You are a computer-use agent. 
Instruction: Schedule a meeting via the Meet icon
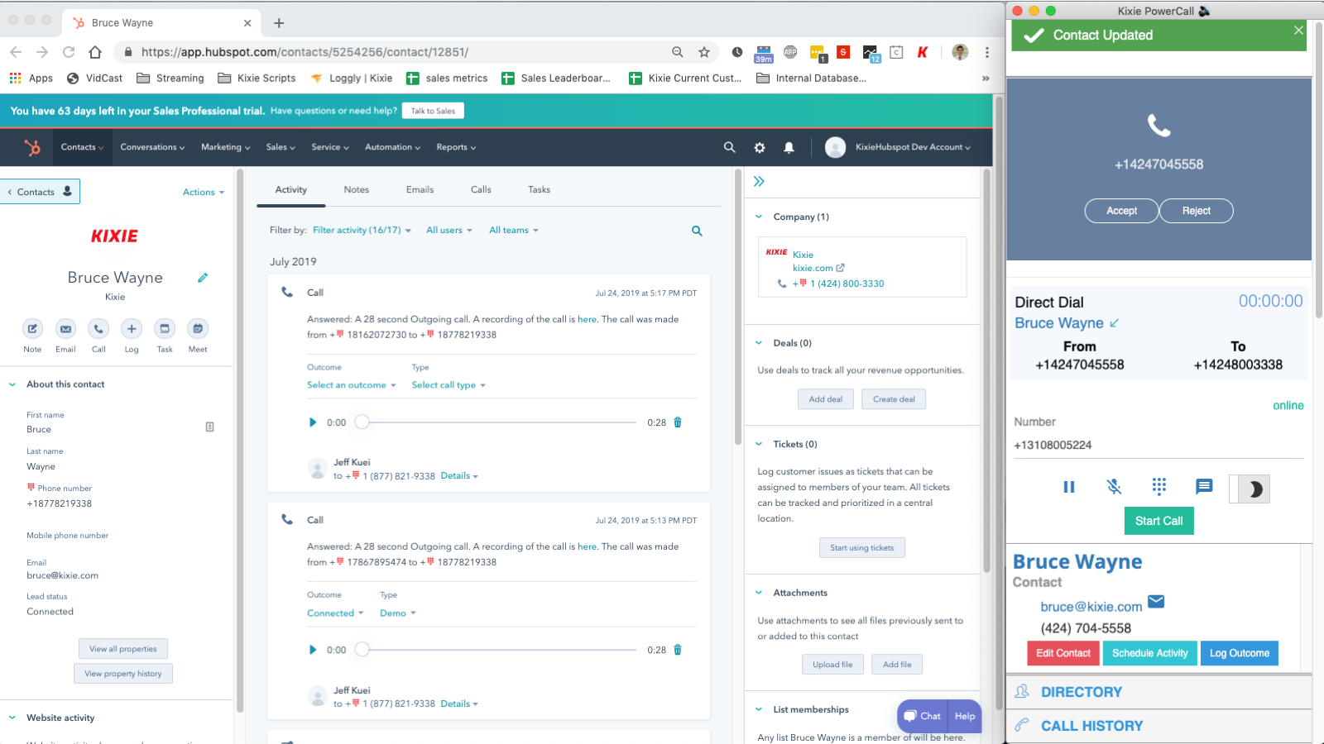point(197,329)
